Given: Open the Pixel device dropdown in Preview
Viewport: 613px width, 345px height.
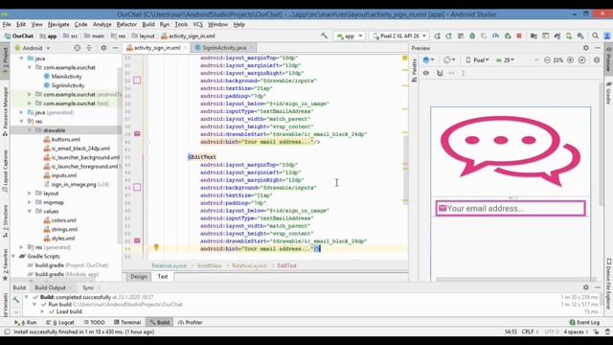Looking at the screenshot, I should tap(477, 60).
